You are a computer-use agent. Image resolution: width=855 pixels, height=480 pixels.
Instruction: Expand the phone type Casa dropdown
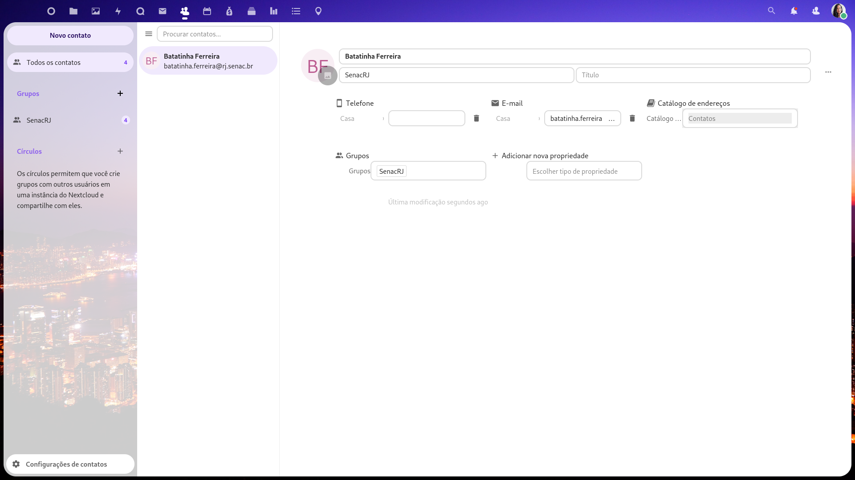(x=362, y=118)
